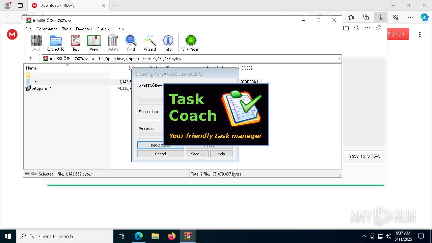This screenshot has width=432, height=243.
Task: Open Edge favorites star icon
Action: (351, 17)
